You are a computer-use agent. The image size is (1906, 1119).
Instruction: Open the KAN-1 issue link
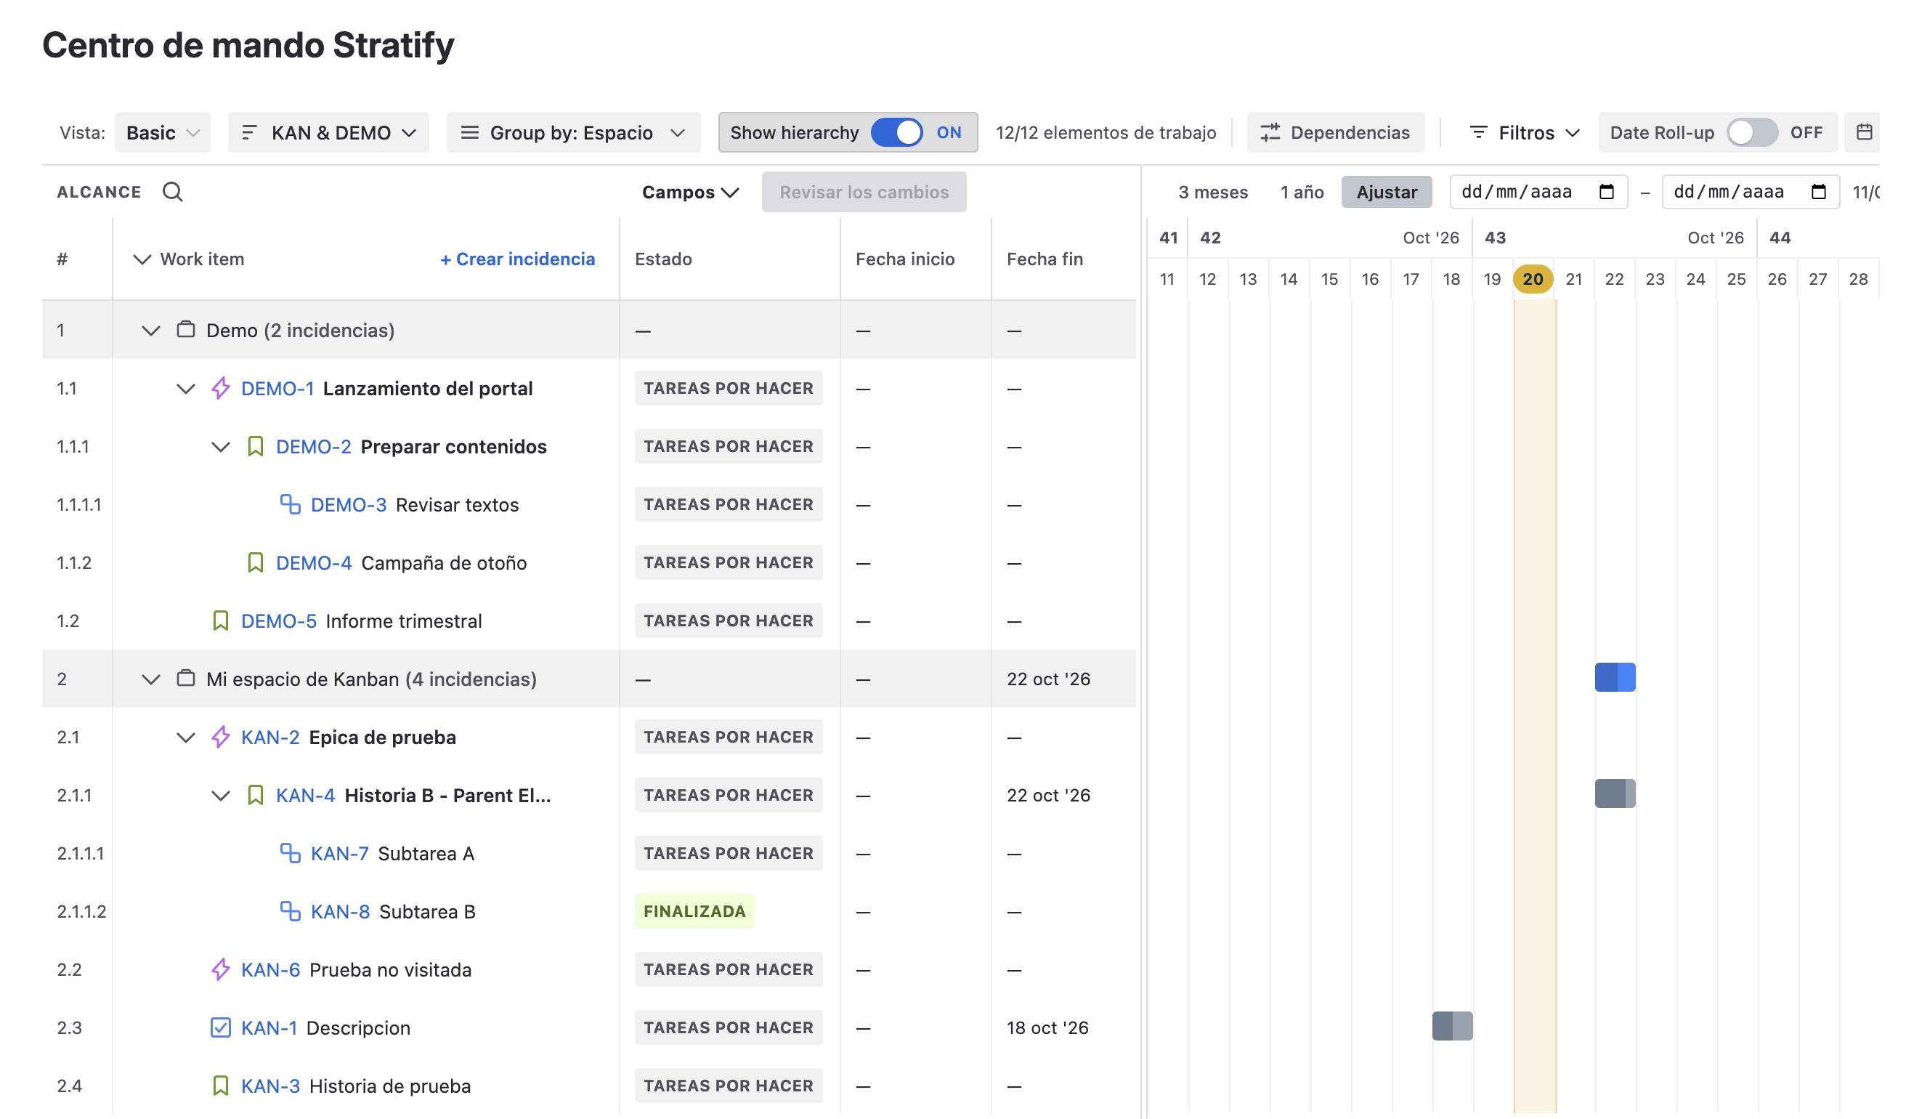[269, 1027]
